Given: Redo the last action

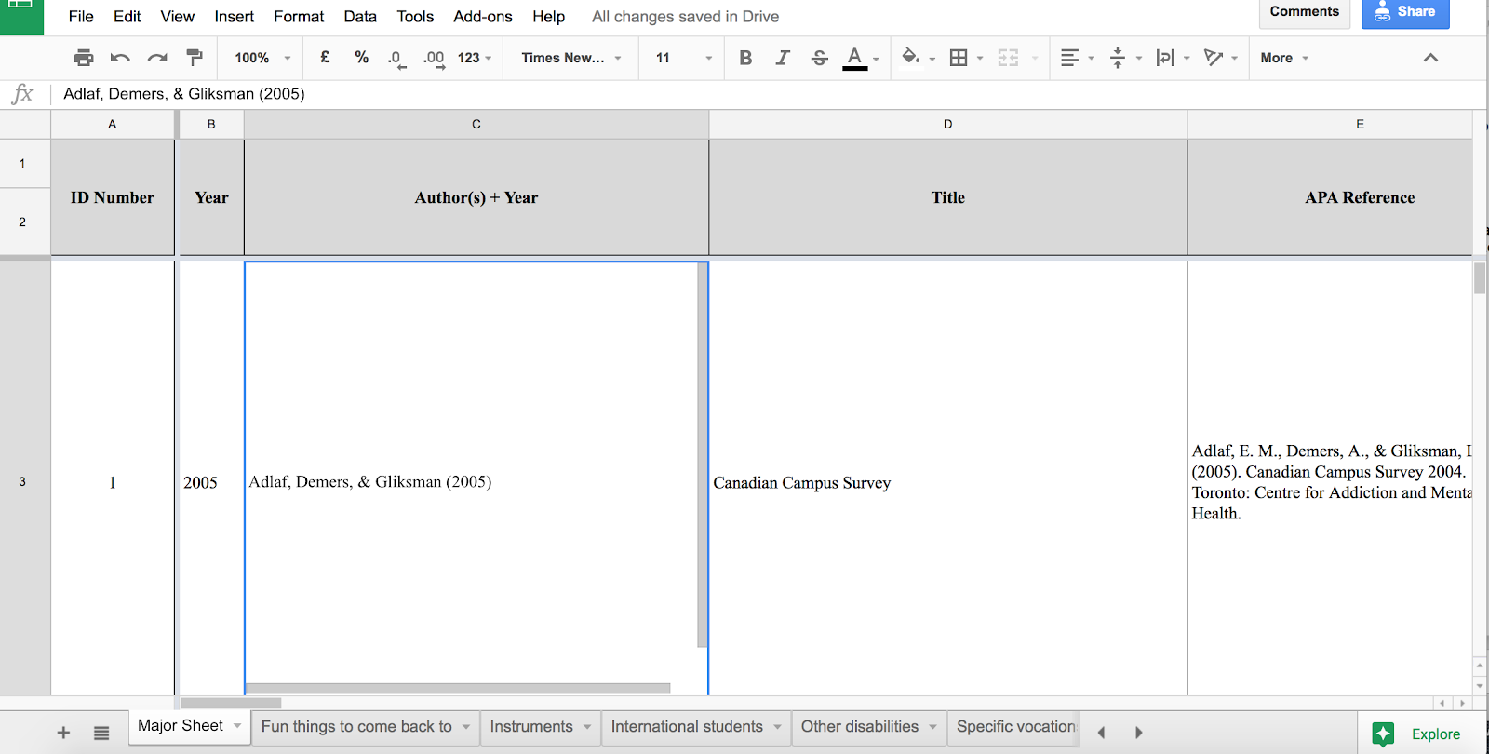Looking at the screenshot, I should (157, 58).
